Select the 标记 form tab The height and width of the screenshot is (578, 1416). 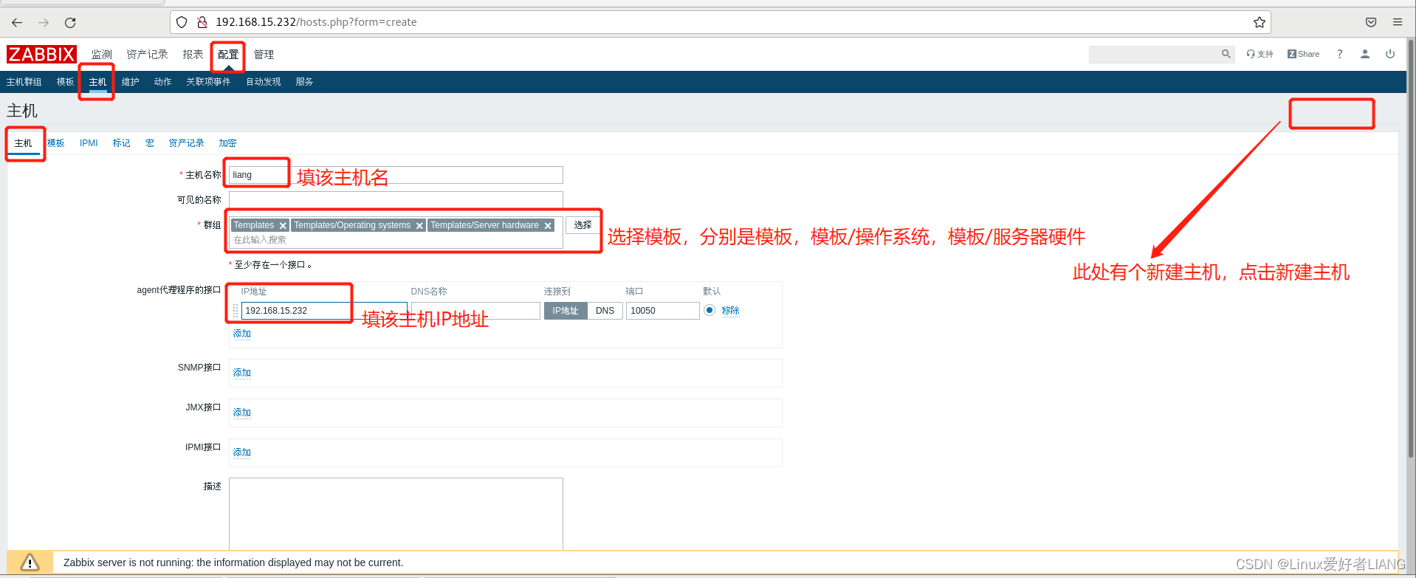point(122,143)
